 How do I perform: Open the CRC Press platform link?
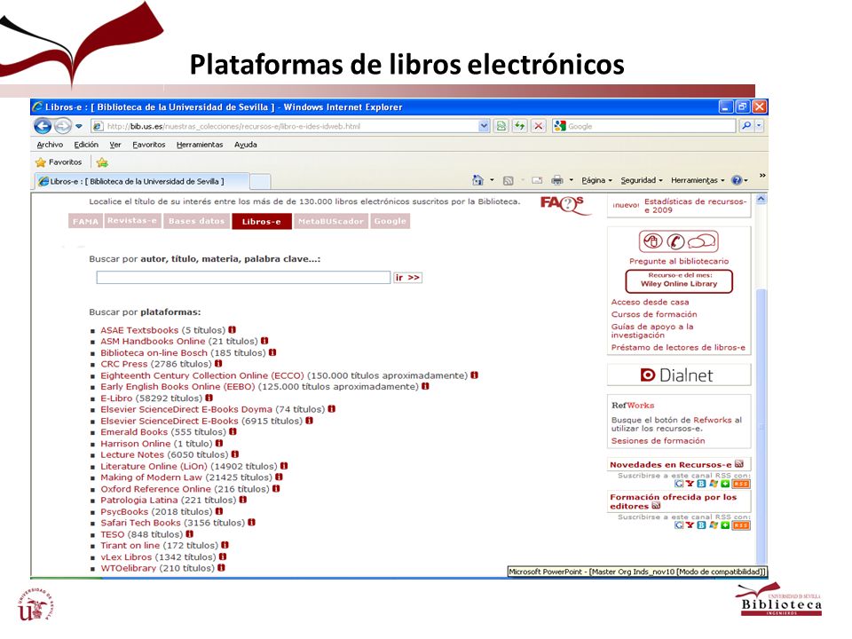[124, 364]
